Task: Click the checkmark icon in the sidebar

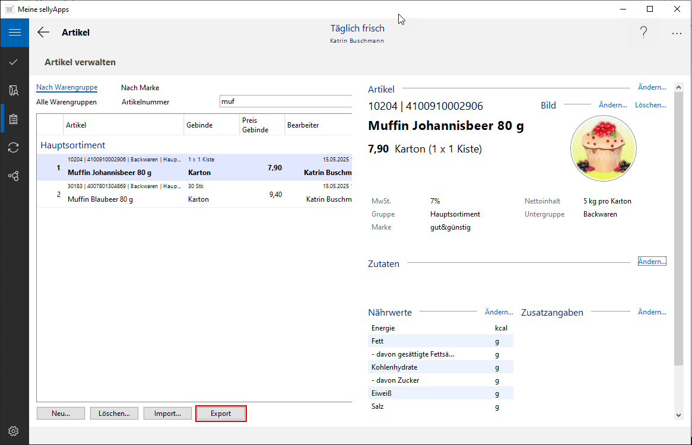Action: click(14, 62)
